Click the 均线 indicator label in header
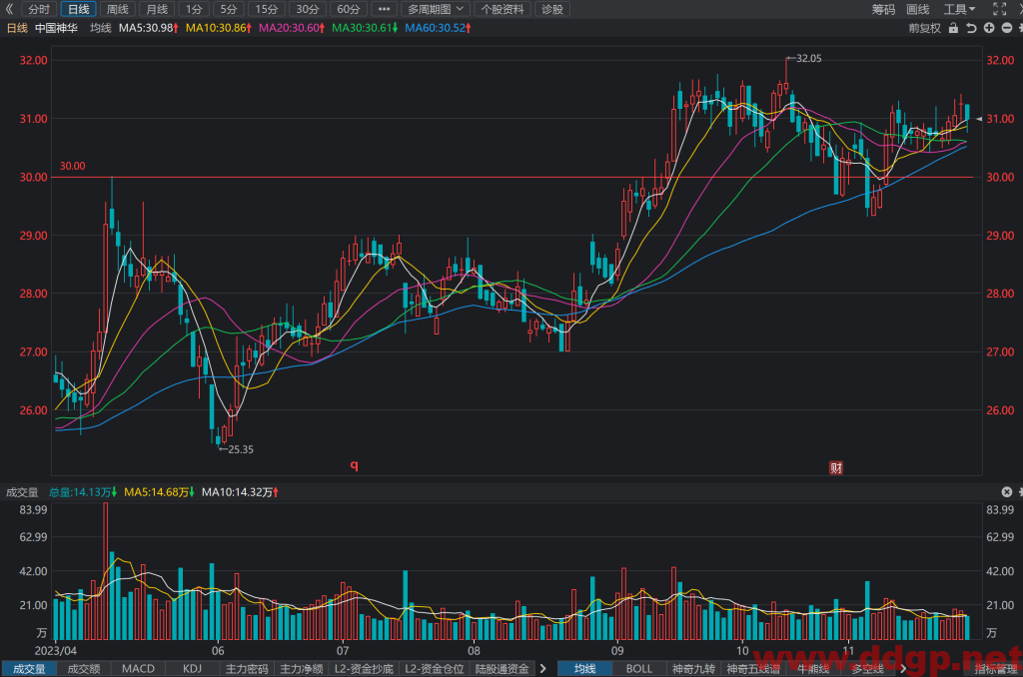 point(101,28)
